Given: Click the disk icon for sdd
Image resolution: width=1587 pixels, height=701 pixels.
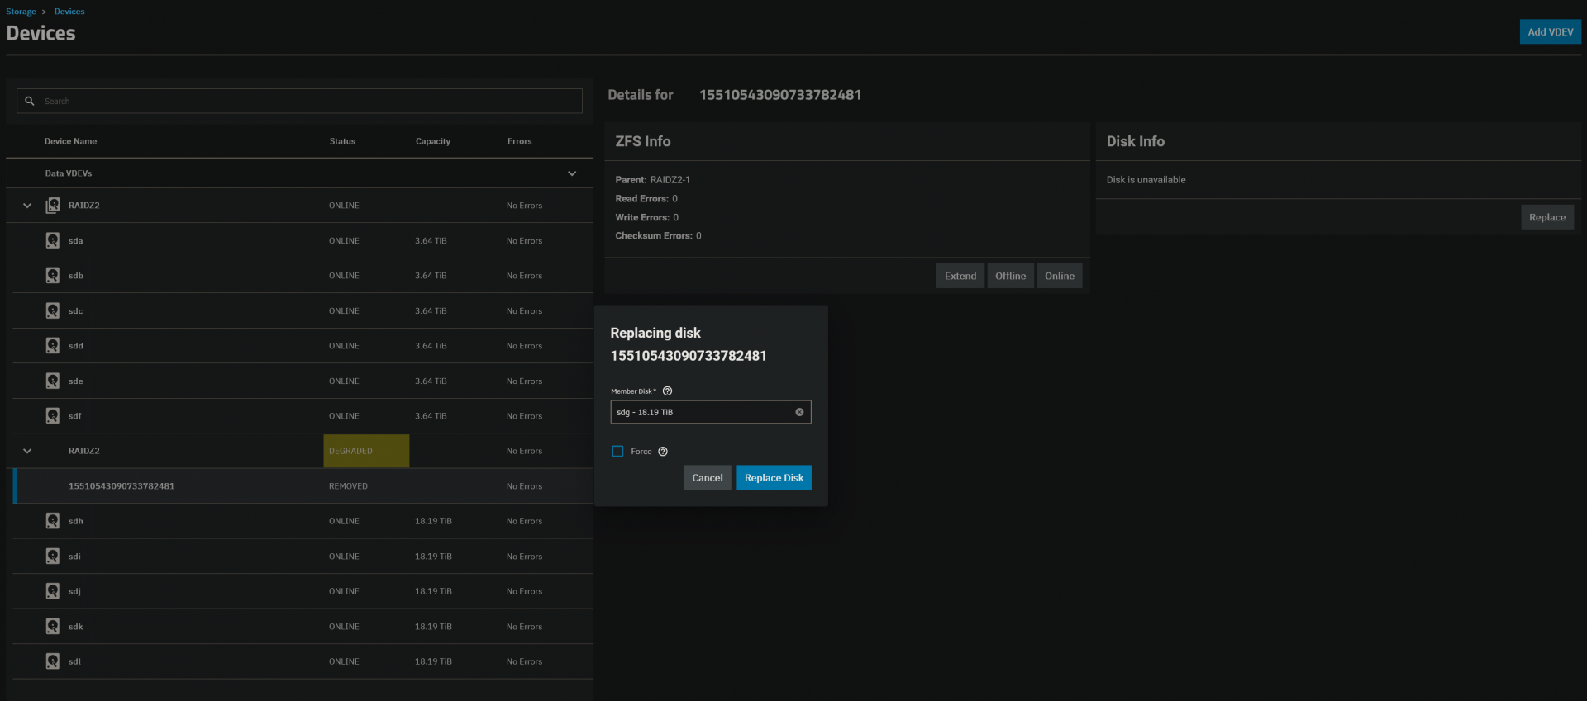Looking at the screenshot, I should tap(53, 345).
